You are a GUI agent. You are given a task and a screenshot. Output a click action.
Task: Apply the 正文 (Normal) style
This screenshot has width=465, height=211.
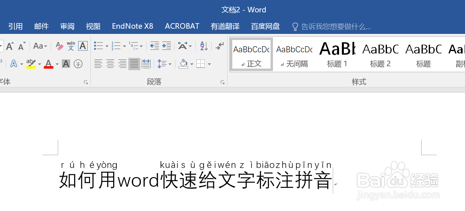251,54
